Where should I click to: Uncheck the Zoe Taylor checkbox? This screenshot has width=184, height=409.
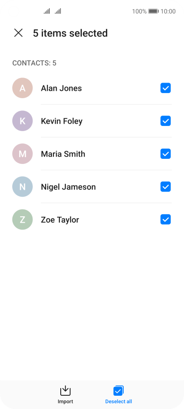[x=165, y=220]
